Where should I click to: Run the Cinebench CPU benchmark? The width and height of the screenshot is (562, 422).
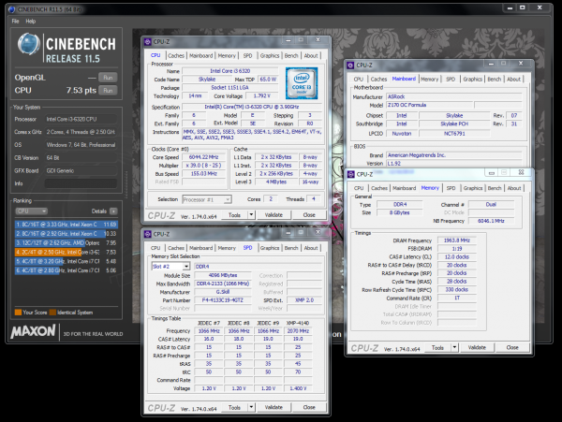108,91
